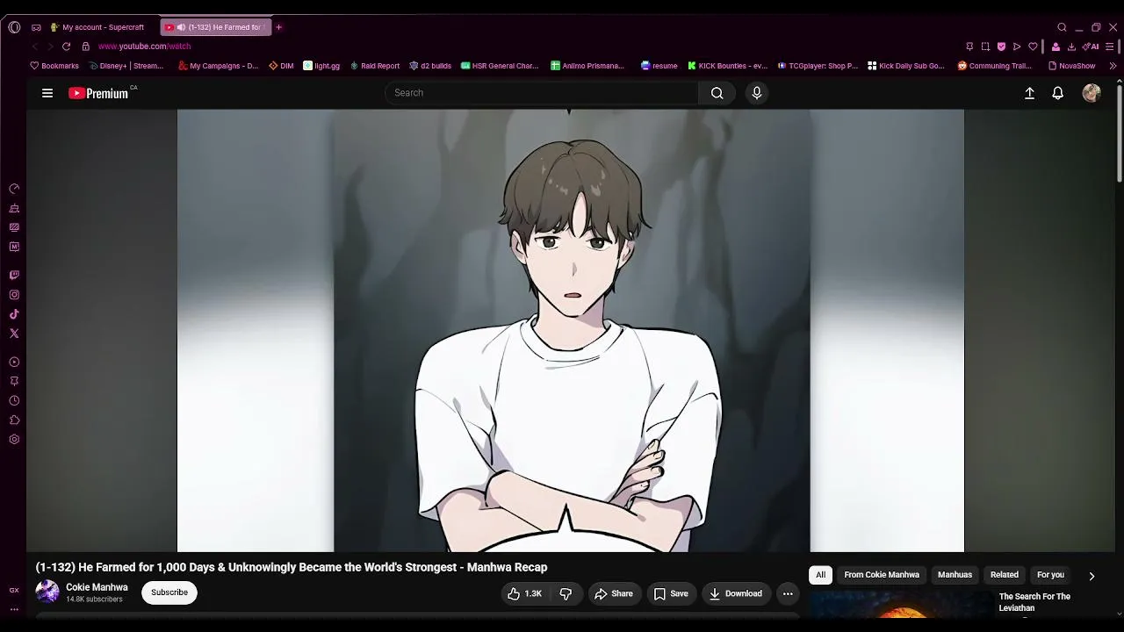The height and width of the screenshot is (632, 1124).
Task: Select the From Cokie Manhwa chip
Action: point(882,575)
